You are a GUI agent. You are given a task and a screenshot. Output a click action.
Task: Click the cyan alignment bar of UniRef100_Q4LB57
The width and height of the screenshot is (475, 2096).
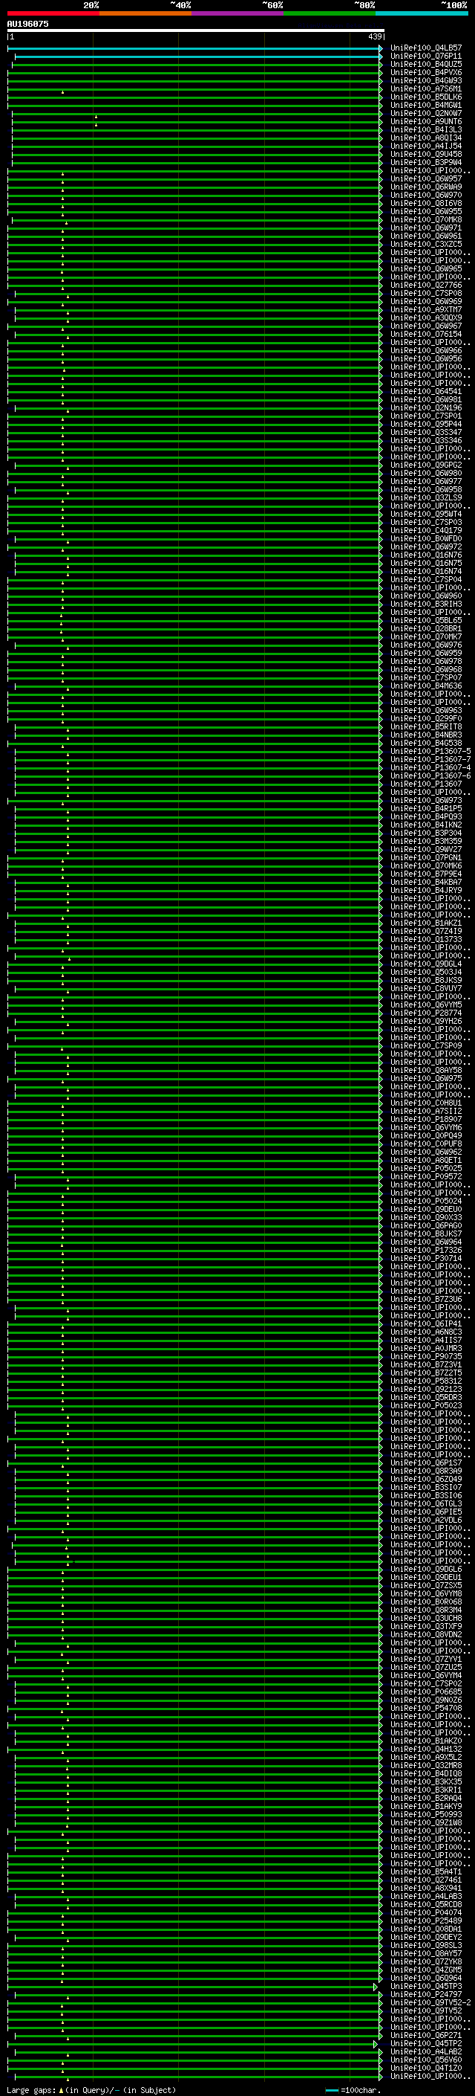(194, 49)
